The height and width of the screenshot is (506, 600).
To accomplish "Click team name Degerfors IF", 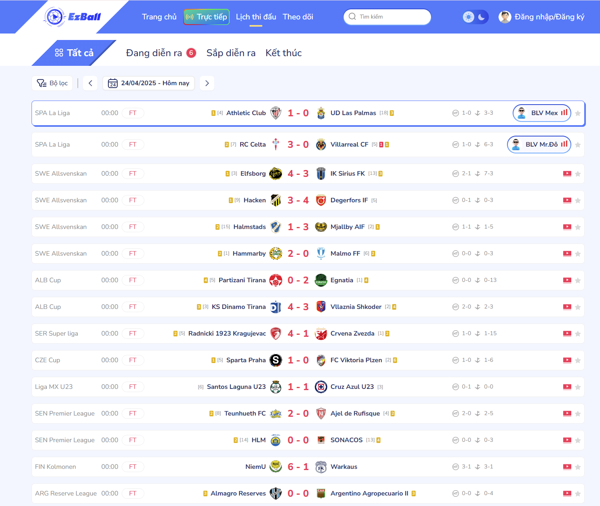I will 349,200.
